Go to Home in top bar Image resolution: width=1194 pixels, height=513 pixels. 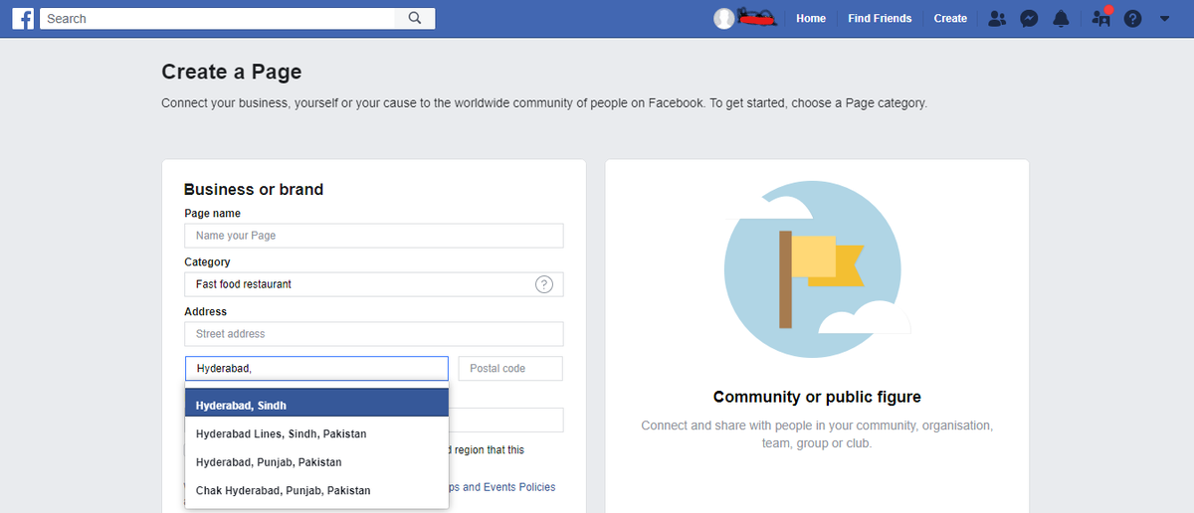(811, 18)
